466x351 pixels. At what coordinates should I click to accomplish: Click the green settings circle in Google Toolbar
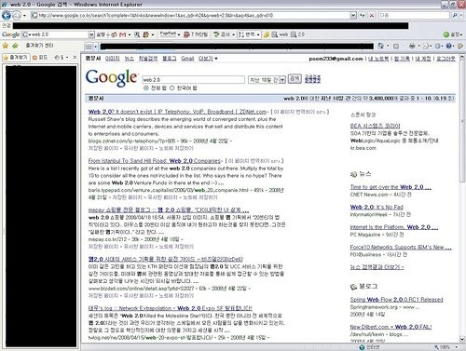[x=446, y=34]
